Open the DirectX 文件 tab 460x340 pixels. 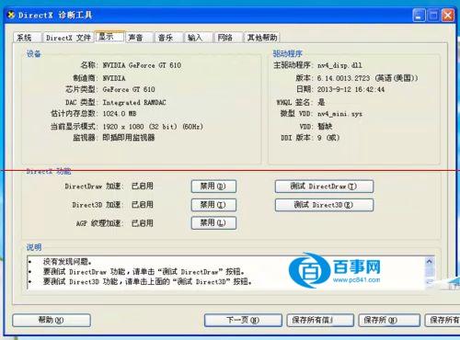tap(68, 38)
